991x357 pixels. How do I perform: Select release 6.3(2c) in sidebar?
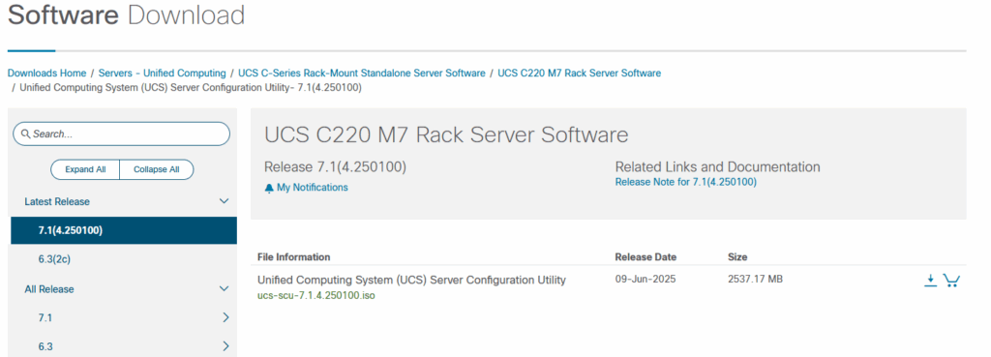124,259
